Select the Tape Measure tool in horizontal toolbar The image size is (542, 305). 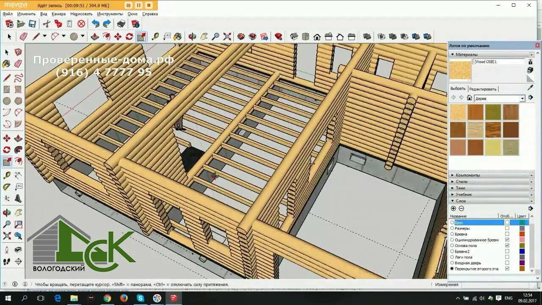point(155,36)
